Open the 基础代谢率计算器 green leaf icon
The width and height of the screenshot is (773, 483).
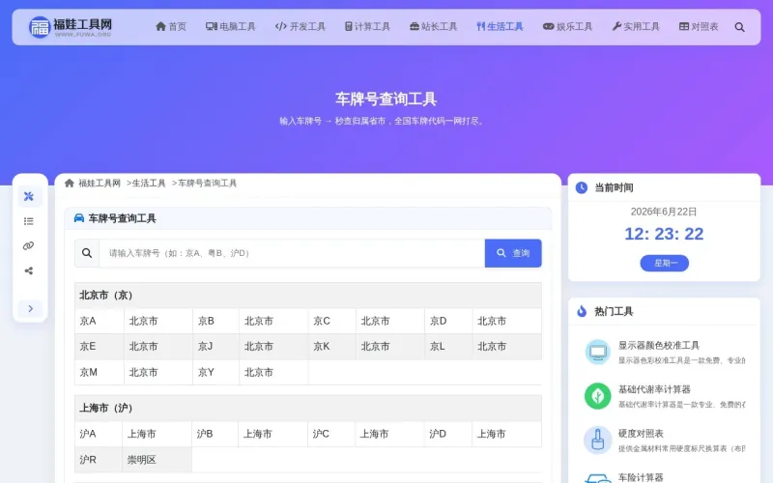[x=597, y=396]
